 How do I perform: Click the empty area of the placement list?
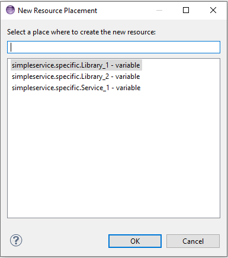point(114,154)
